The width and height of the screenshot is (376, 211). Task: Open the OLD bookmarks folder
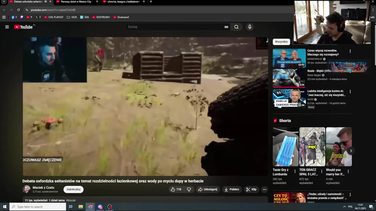pyautogui.click(x=72, y=17)
